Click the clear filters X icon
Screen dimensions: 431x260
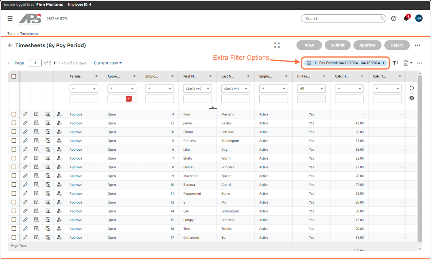pyautogui.click(x=412, y=98)
